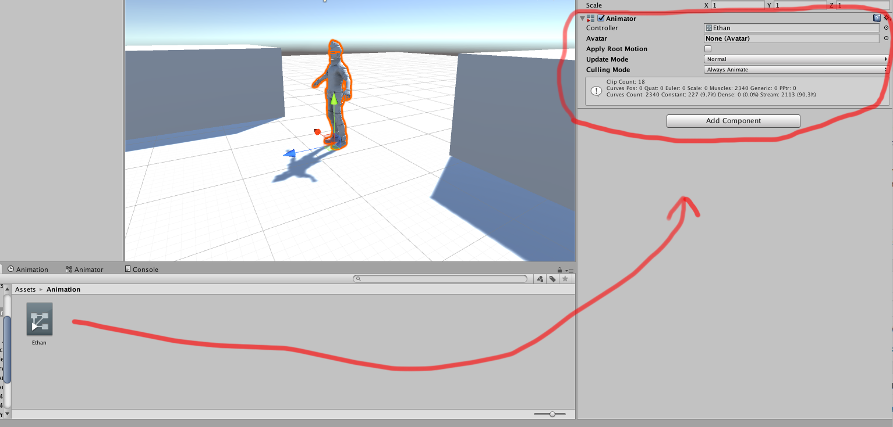This screenshot has width=893, height=427.
Task: Click the info icon in Animator stats box
Action: coord(596,91)
